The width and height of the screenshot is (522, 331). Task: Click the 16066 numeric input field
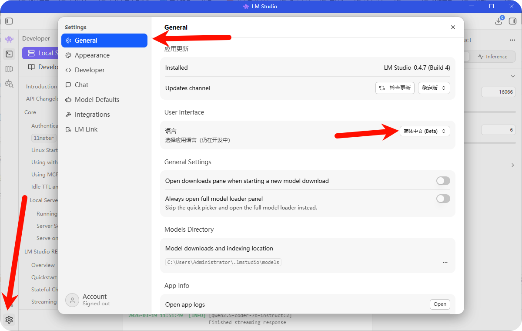(498, 92)
